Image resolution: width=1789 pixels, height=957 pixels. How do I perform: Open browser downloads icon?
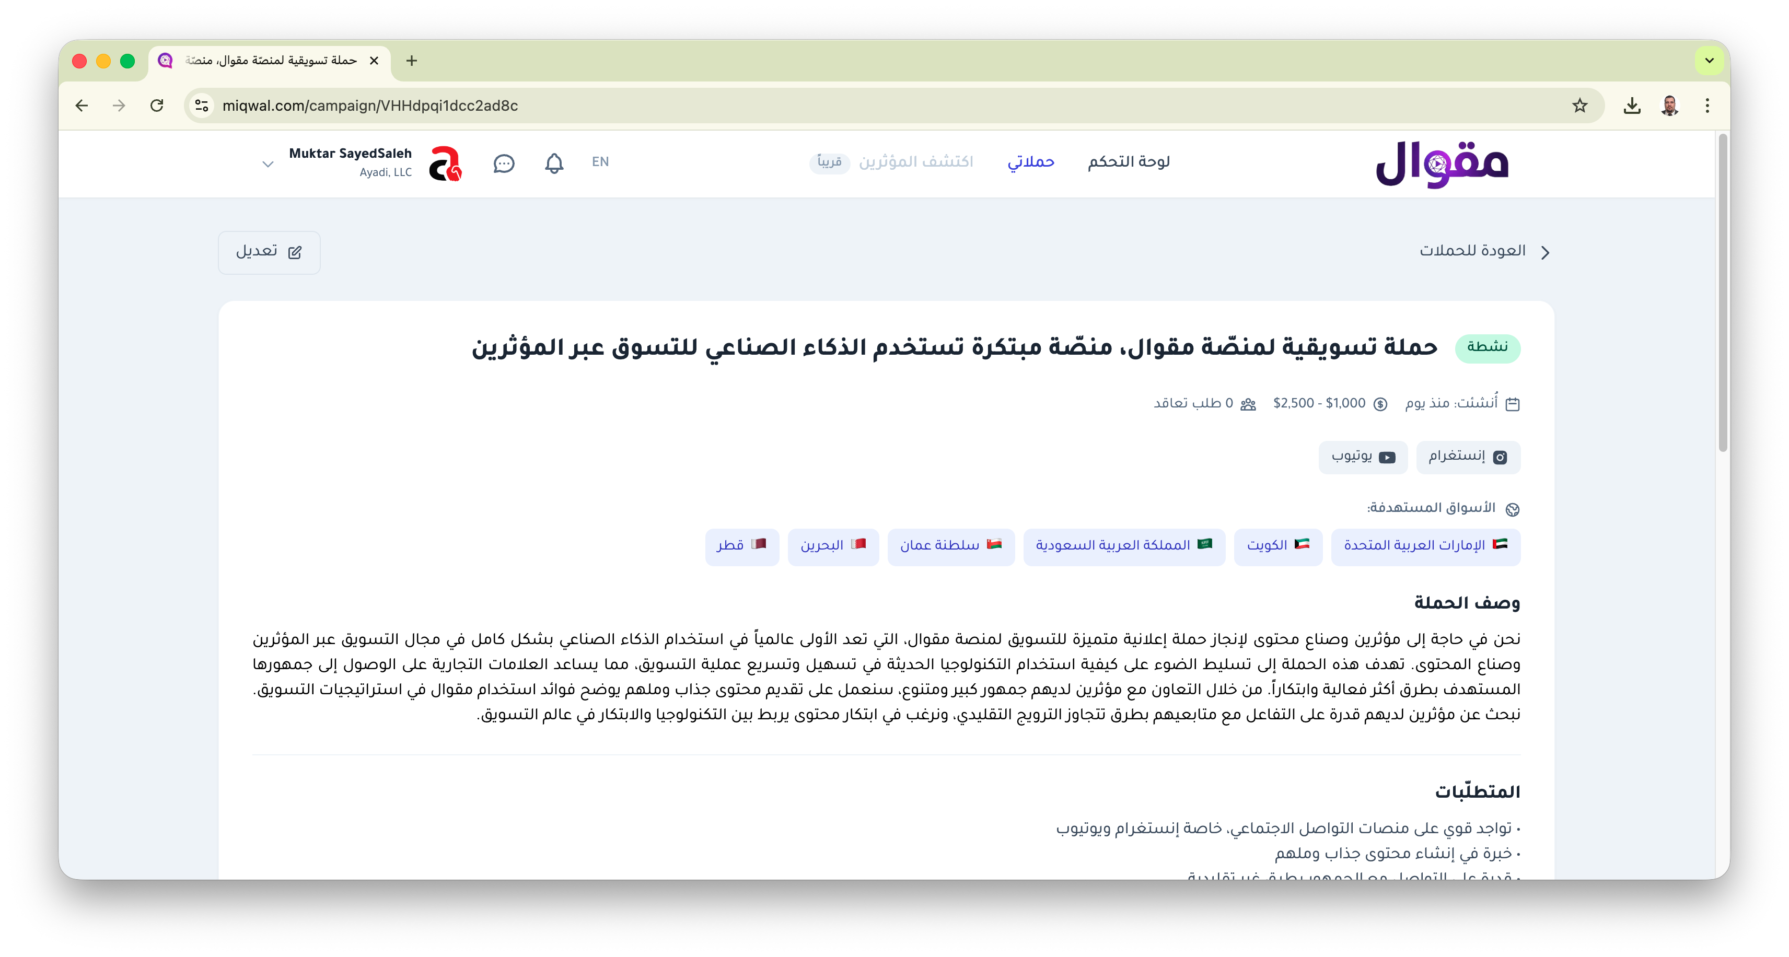tap(1632, 106)
